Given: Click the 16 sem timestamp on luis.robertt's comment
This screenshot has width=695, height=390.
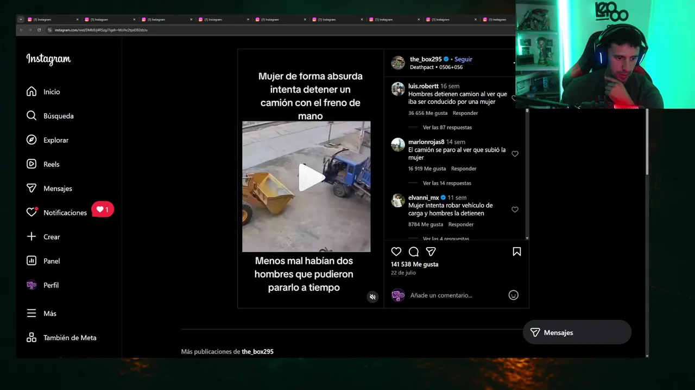Looking at the screenshot, I should point(450,86).
